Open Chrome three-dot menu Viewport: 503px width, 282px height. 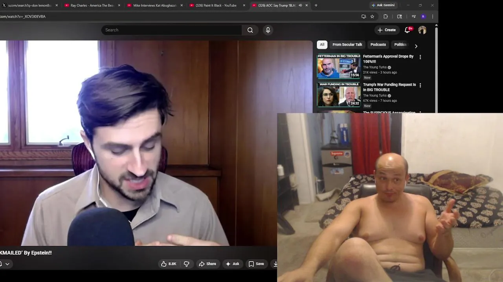point(432,16)
